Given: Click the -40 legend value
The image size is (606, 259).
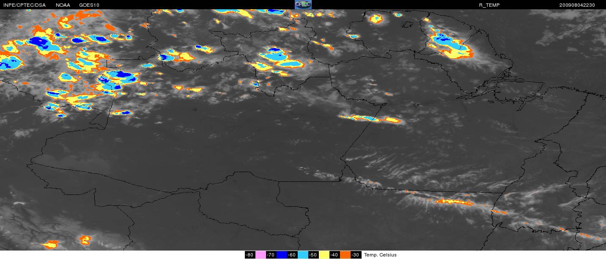Looking at the screenshot, I should tap(335, 255).
